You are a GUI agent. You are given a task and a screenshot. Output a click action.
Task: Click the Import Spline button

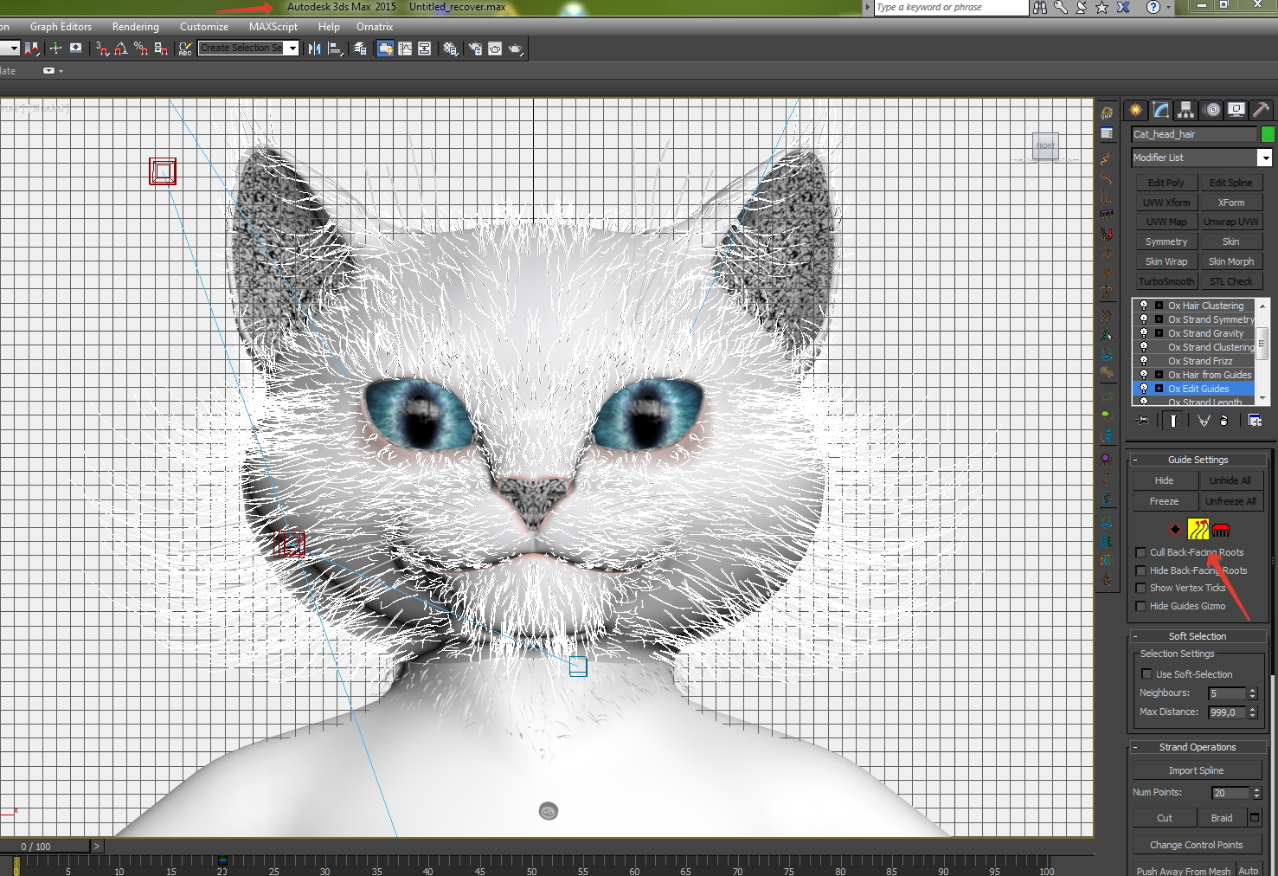(x=1196, y=770)
